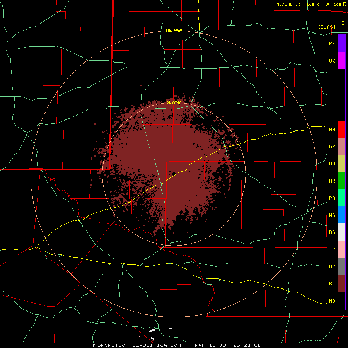Click the RA light green legend swatch
348x348 pixels.
tap(341, 198)
